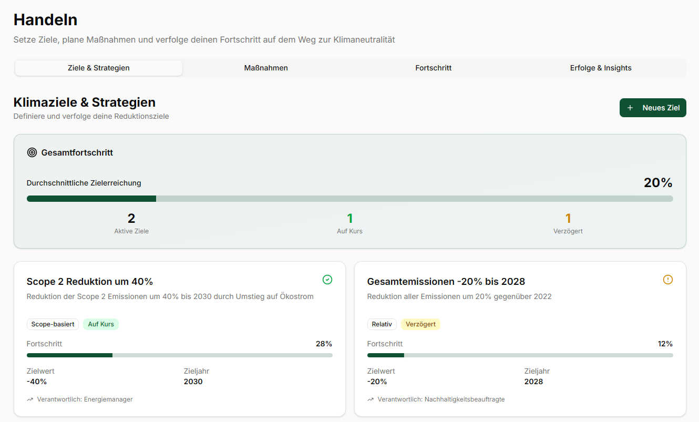This screenshot has height=422, width=699.
Task: Click the Gesamtemissionen -20% bis 2028 title
Action: (446, 282)
